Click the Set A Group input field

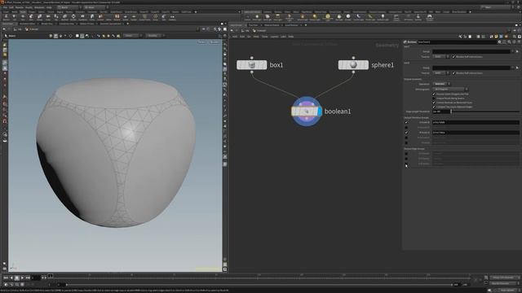point(471,51)
